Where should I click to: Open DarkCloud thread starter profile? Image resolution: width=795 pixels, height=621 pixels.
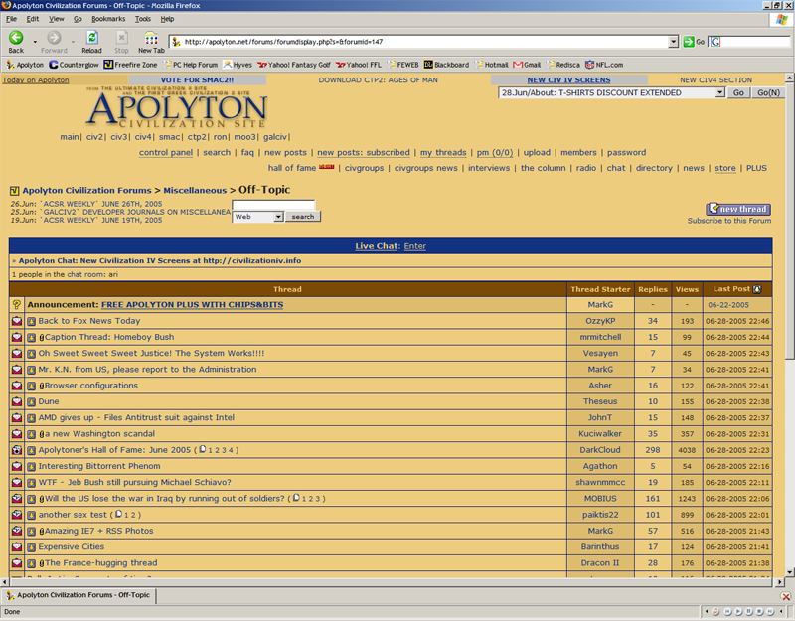[x=600, y=450]
